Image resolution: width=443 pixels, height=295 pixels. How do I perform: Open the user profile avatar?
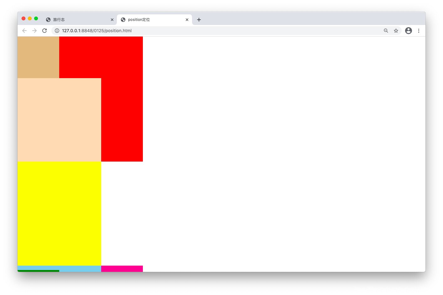[x=409, y=31]
